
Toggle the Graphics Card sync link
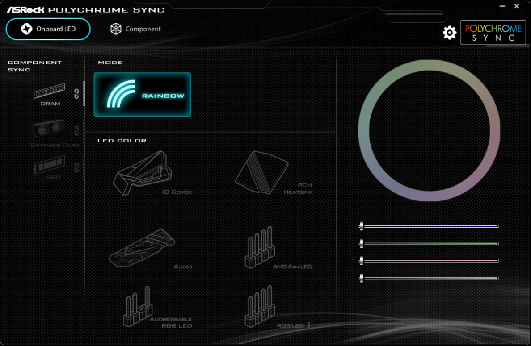77,130
